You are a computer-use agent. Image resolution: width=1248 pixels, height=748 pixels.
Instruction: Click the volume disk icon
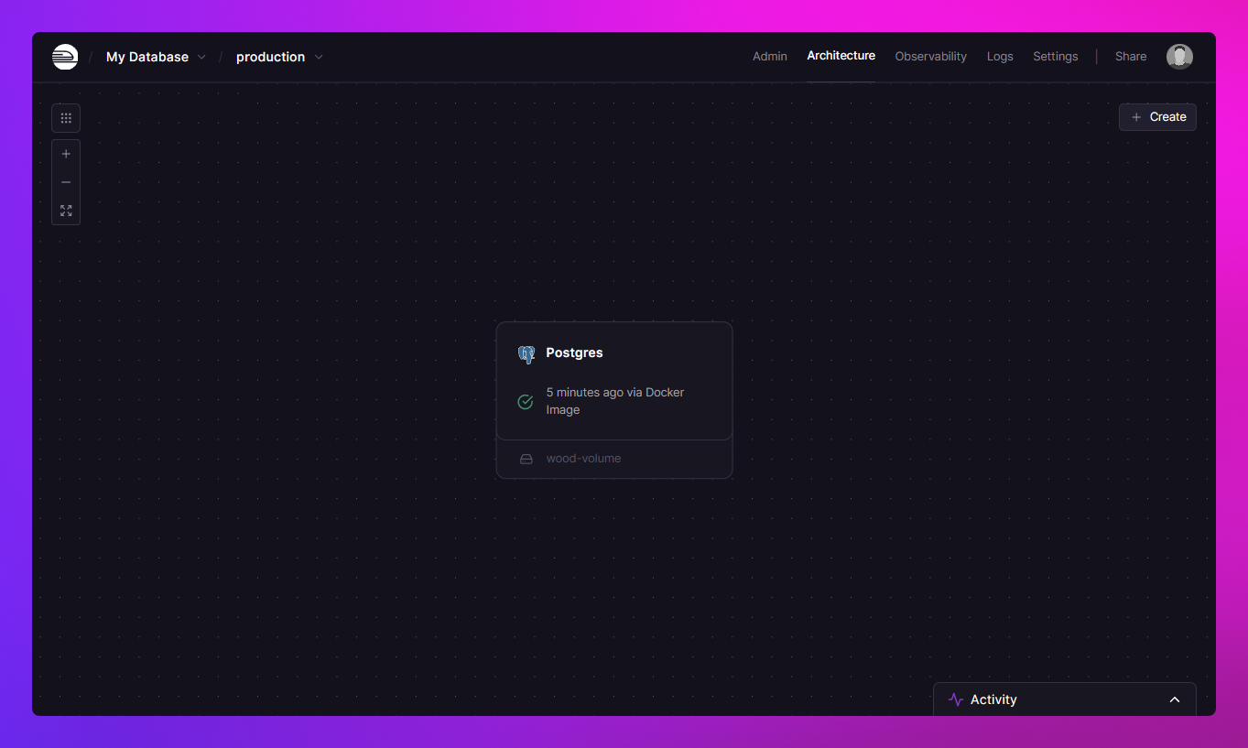(x=526, y=459)
